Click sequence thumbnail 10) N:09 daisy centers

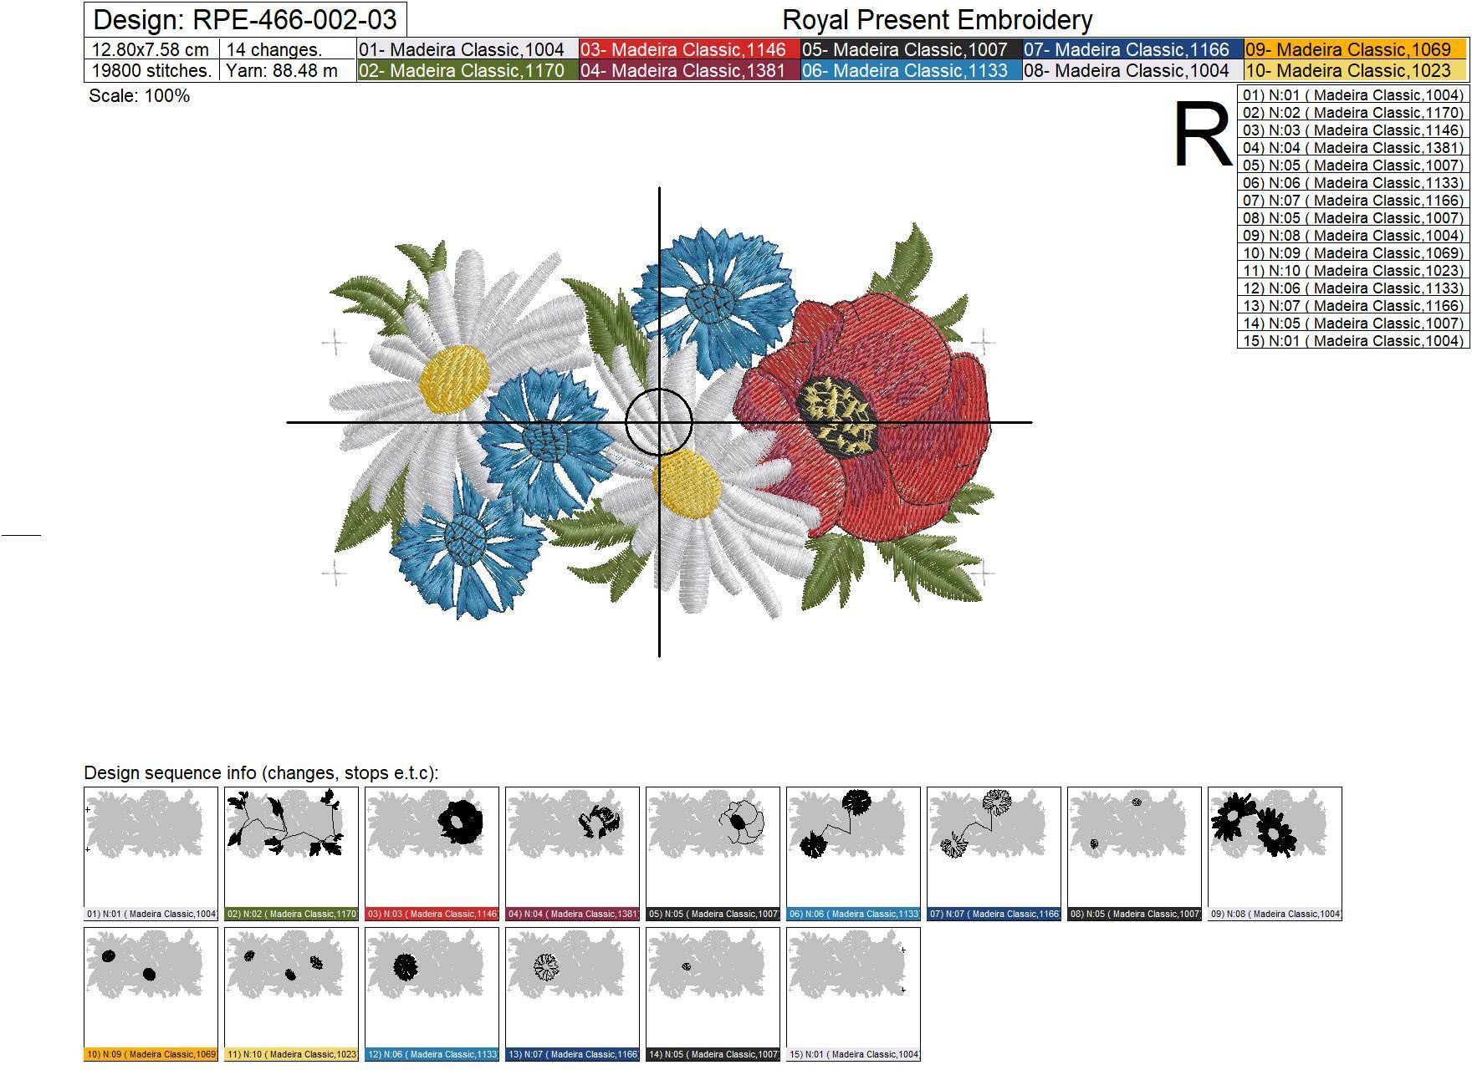coord(151,994)
